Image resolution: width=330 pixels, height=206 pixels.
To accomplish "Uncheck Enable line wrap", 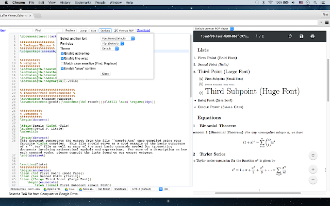I will [x=62, y=58].
